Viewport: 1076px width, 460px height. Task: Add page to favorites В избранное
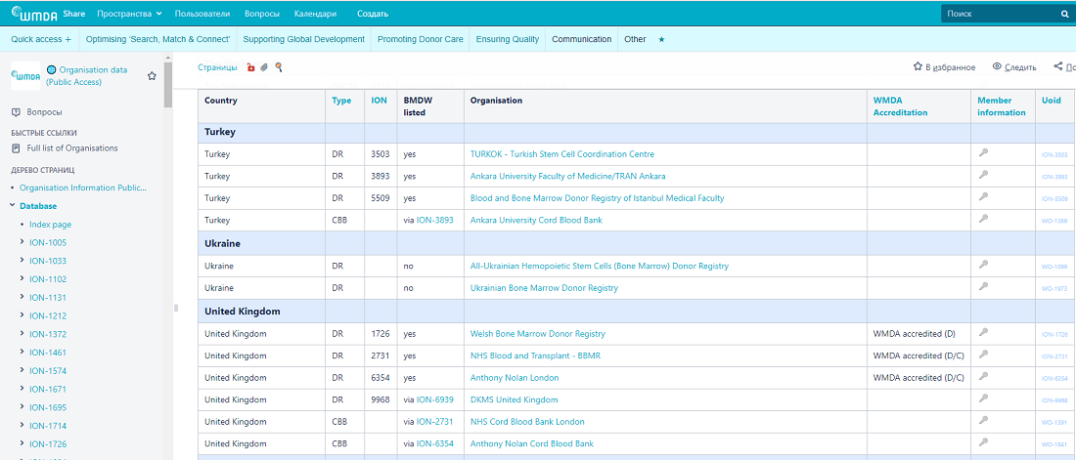(x=944, y=67)
